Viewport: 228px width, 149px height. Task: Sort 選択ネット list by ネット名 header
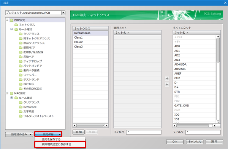138,33
